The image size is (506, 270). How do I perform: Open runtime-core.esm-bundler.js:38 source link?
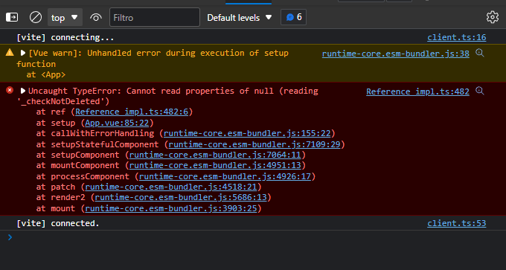(396, 54)
